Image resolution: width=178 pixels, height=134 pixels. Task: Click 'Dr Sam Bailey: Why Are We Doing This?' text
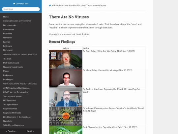point(109,51)
